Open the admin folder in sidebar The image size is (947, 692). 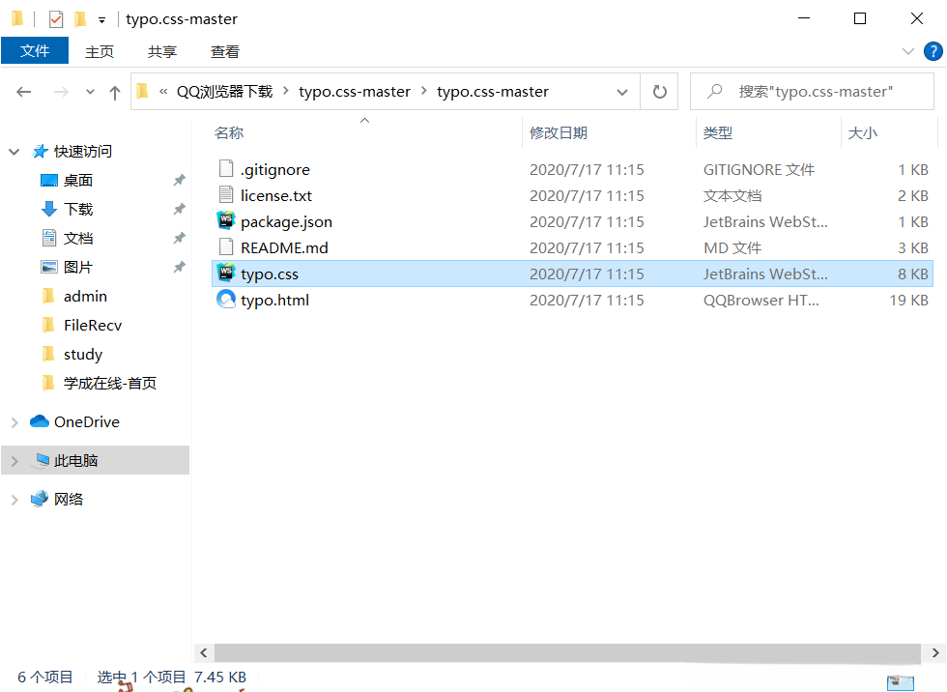click(85, 296)
